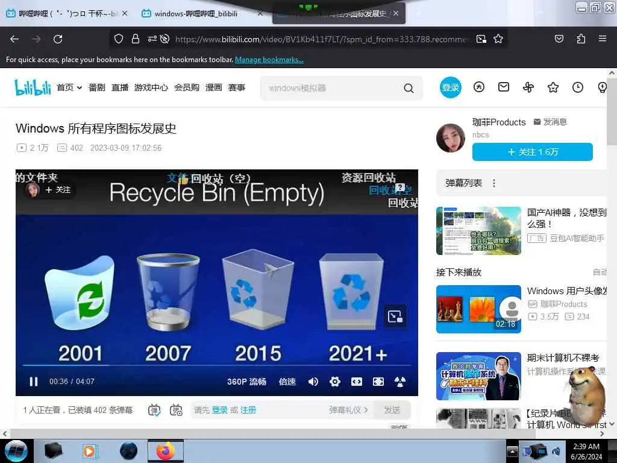Open the favorites star icon in header

[553, 87]
